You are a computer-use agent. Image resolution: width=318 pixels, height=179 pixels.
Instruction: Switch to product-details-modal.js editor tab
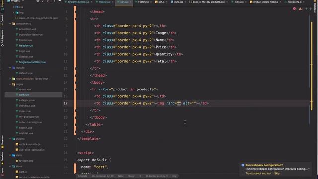266,2
